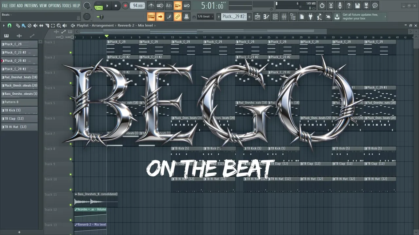Select the Playlist pencil Draw tool
This screenshot has width=419, height=235.
18,25
